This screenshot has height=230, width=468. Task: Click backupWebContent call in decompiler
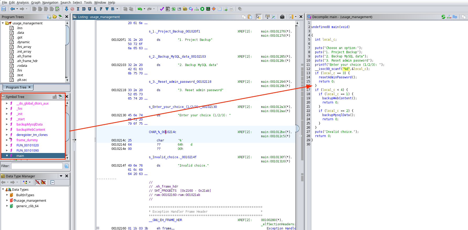[337, 98]
